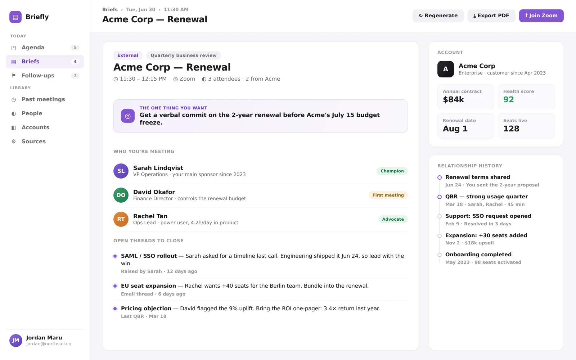Open Follow-ups in the sidebar
Viewport: 576px width, 360px height.
(x=45, y=76)
